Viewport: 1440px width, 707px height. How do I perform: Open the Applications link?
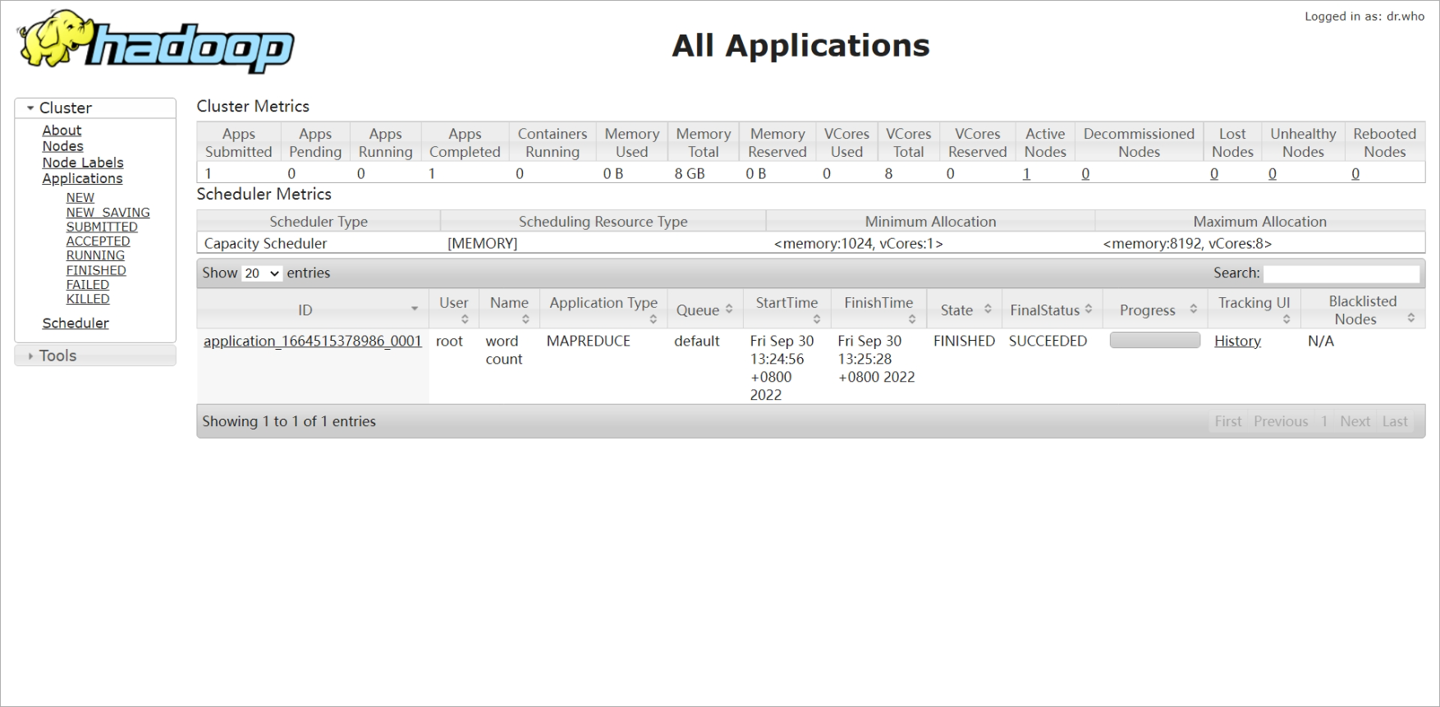82,178
